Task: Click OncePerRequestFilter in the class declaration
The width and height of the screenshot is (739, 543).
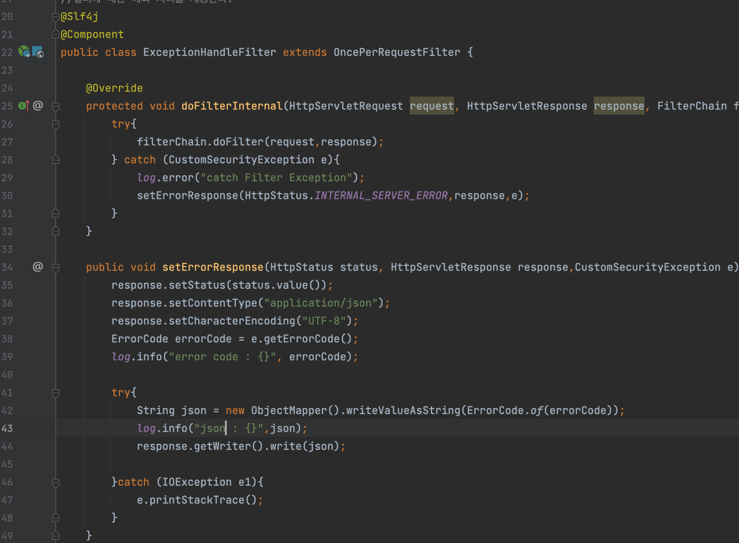Action: [397, 53]
